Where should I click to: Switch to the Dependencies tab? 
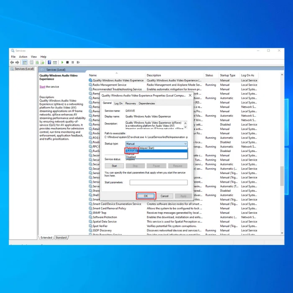(x=146, y=103)
